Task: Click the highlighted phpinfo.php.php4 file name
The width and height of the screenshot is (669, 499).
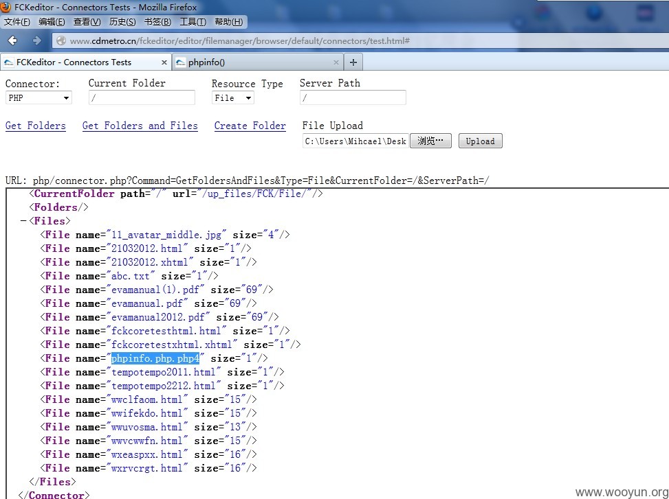Action: [155, 358]
